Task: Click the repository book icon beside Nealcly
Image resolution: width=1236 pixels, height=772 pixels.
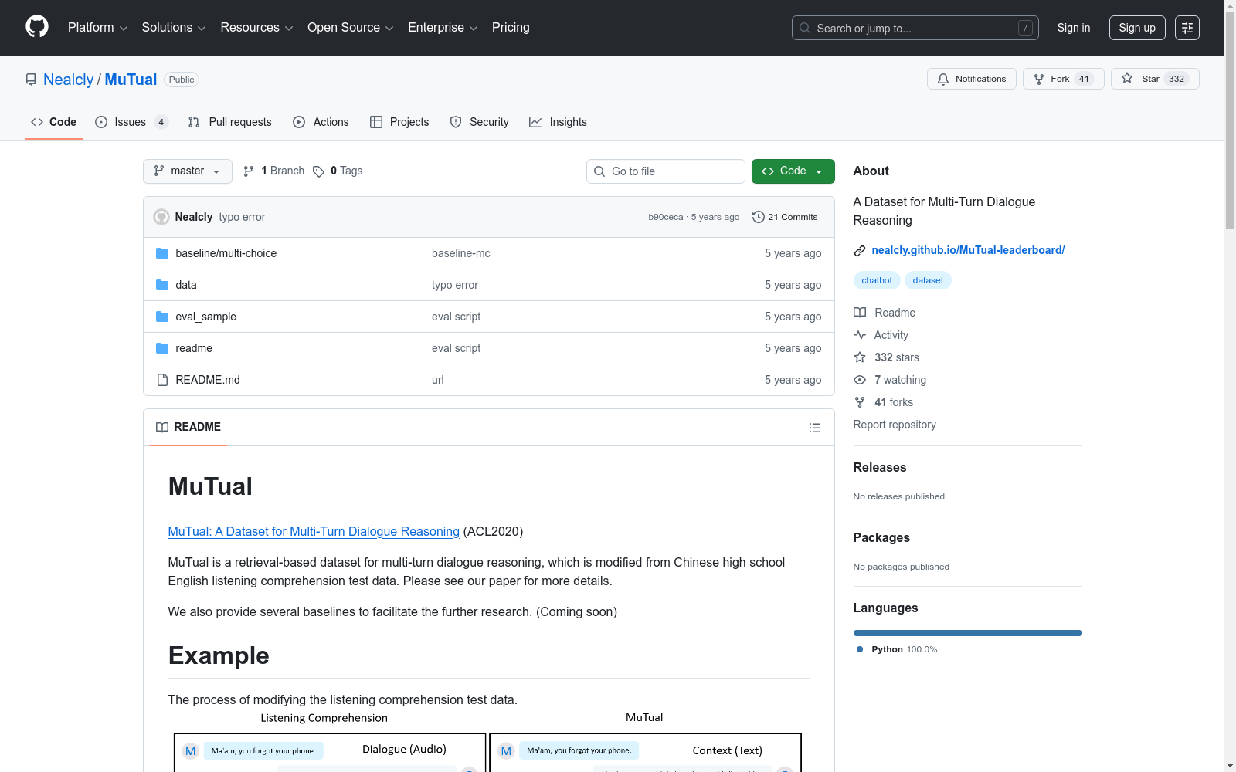Action: click(31, 80)
